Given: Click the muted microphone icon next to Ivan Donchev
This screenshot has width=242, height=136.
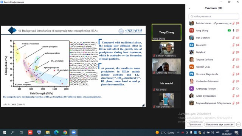Looking at the screenshot, I should pyautogui.click(x=233, y=38).
